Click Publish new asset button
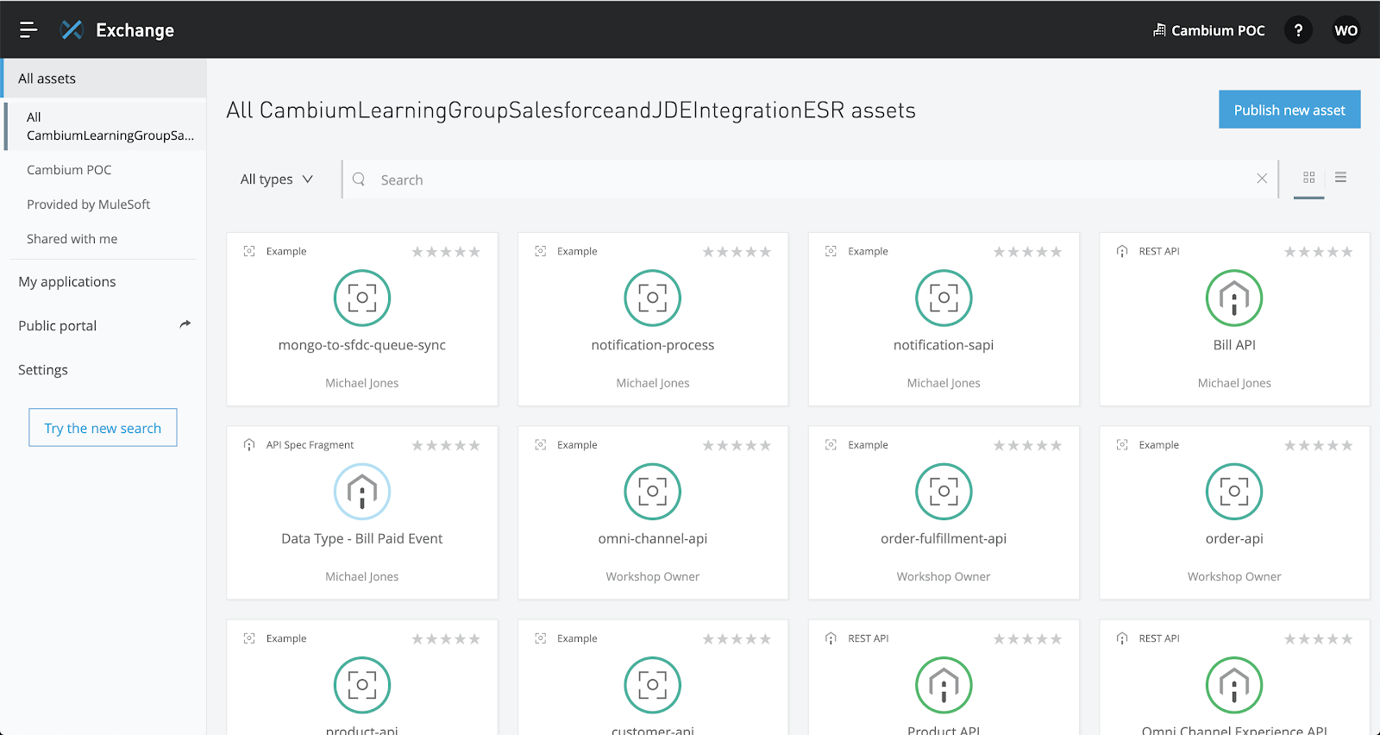This screenshot has width=1380, height=735. click(1289, 110)
